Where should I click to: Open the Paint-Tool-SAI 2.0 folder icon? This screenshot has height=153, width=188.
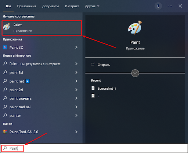point(5,132)
